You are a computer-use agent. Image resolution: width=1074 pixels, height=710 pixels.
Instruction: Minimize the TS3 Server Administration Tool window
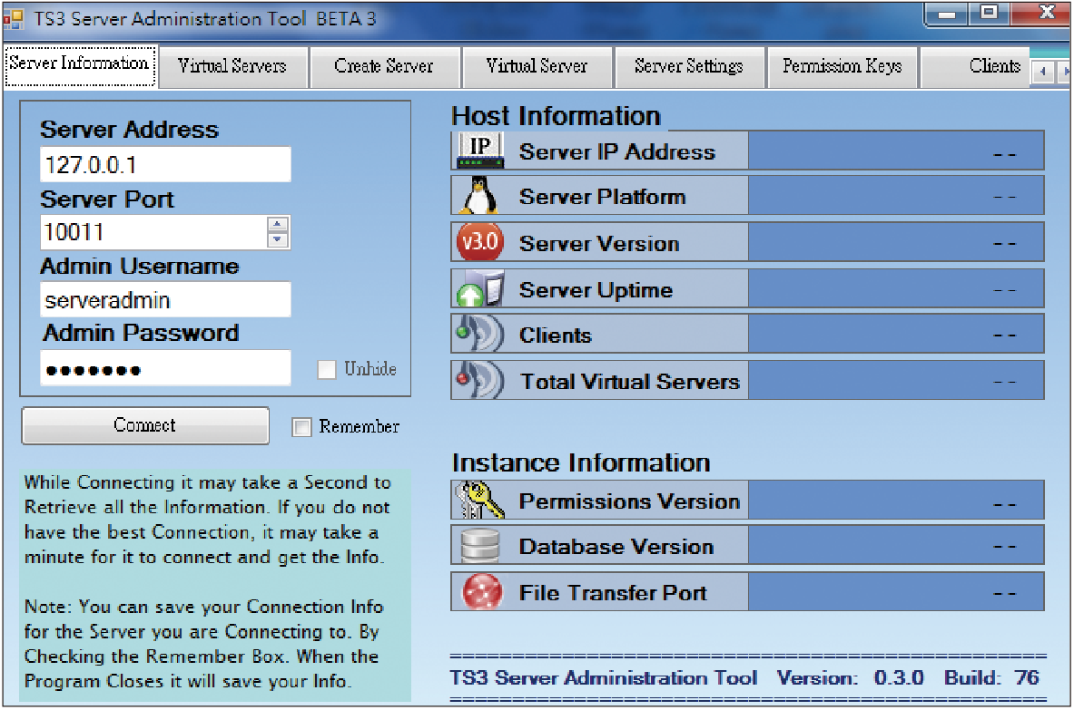pyautogui.click(x=947, y=14)
